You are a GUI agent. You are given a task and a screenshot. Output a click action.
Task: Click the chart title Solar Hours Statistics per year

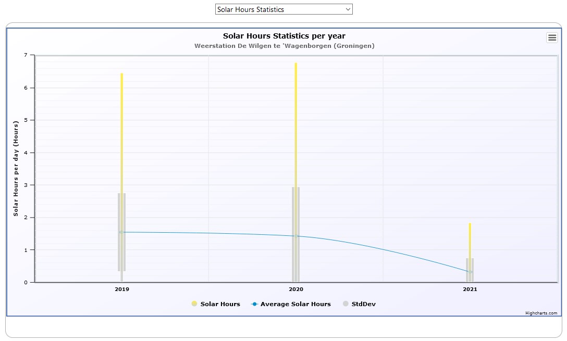[284, 36]
